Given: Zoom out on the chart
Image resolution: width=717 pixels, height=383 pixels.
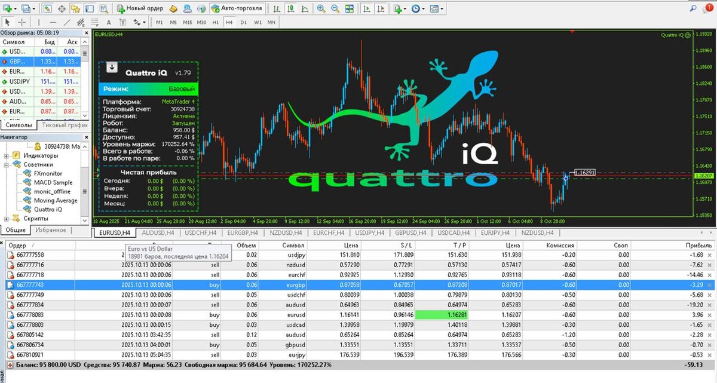Looking at the screenshot, I should tap(335, 8).
